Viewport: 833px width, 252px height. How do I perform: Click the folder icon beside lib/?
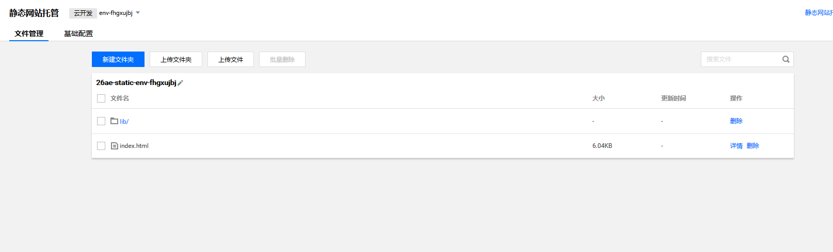pos(115,121)
